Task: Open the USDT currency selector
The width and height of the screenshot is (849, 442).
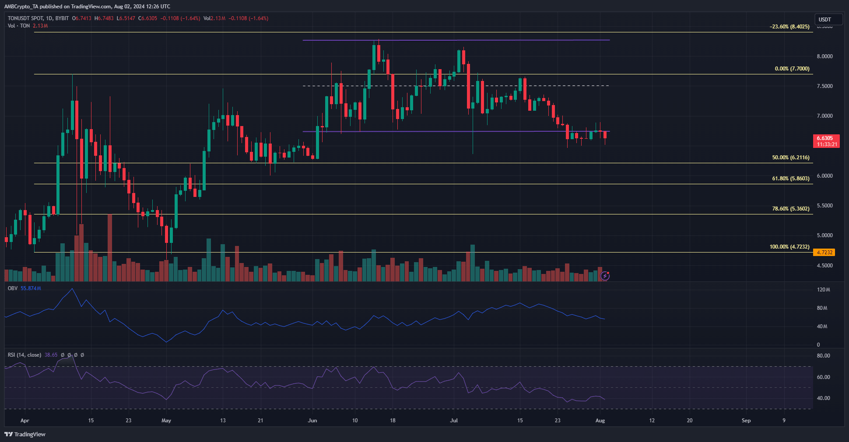Action: tap(828, 19)
